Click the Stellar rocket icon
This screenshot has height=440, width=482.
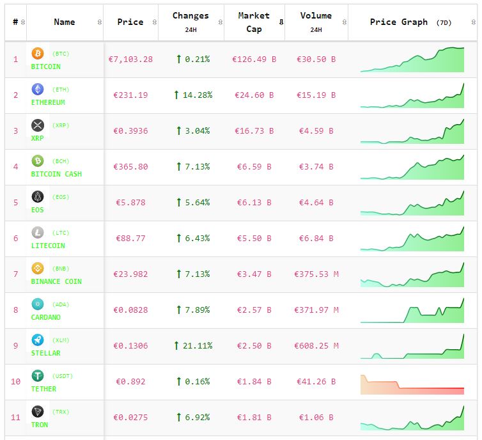tap(38, 340)
